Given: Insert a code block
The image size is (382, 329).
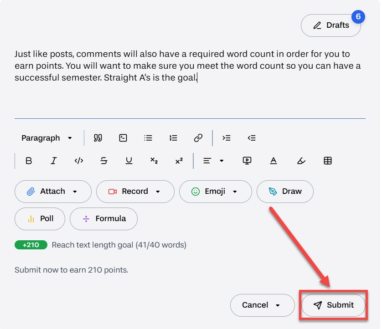Looking at the screenshot, I should click(x=123, y=138).
